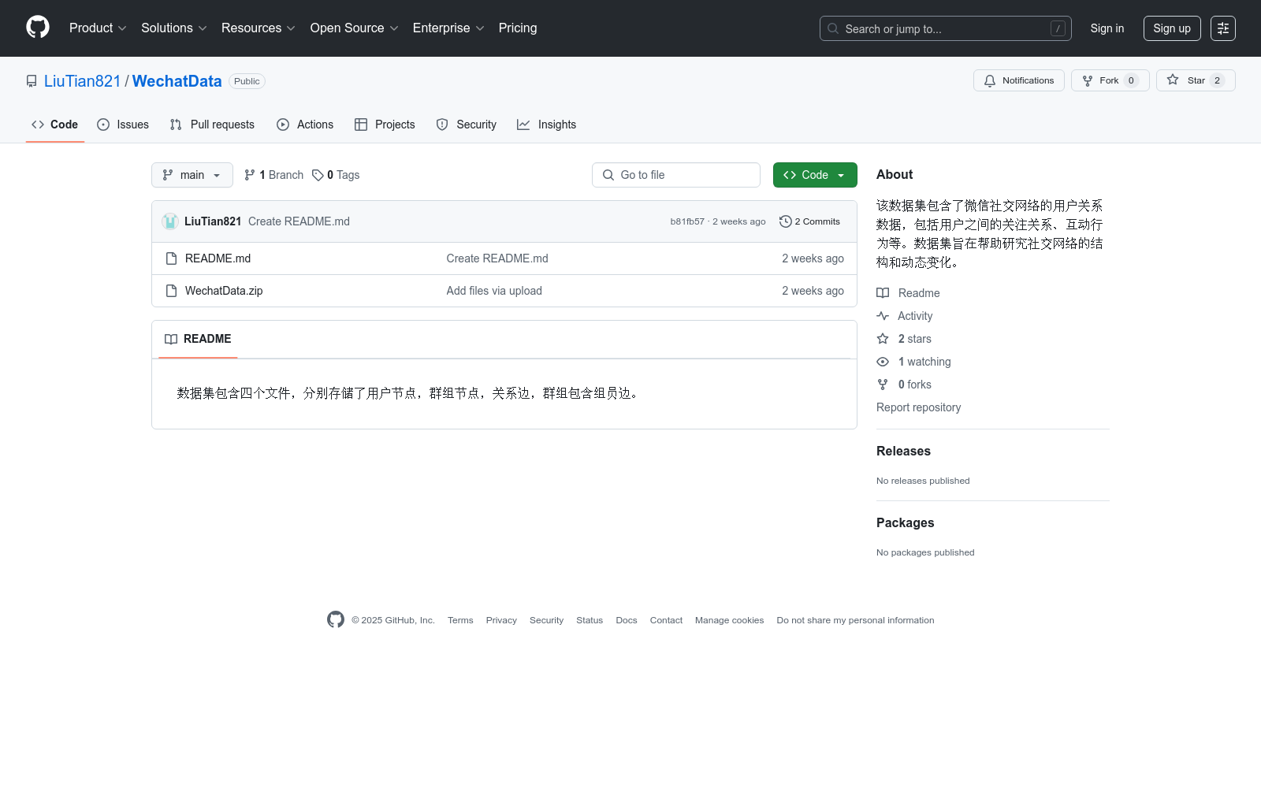Select the README tab in file panel

[198, 339]
